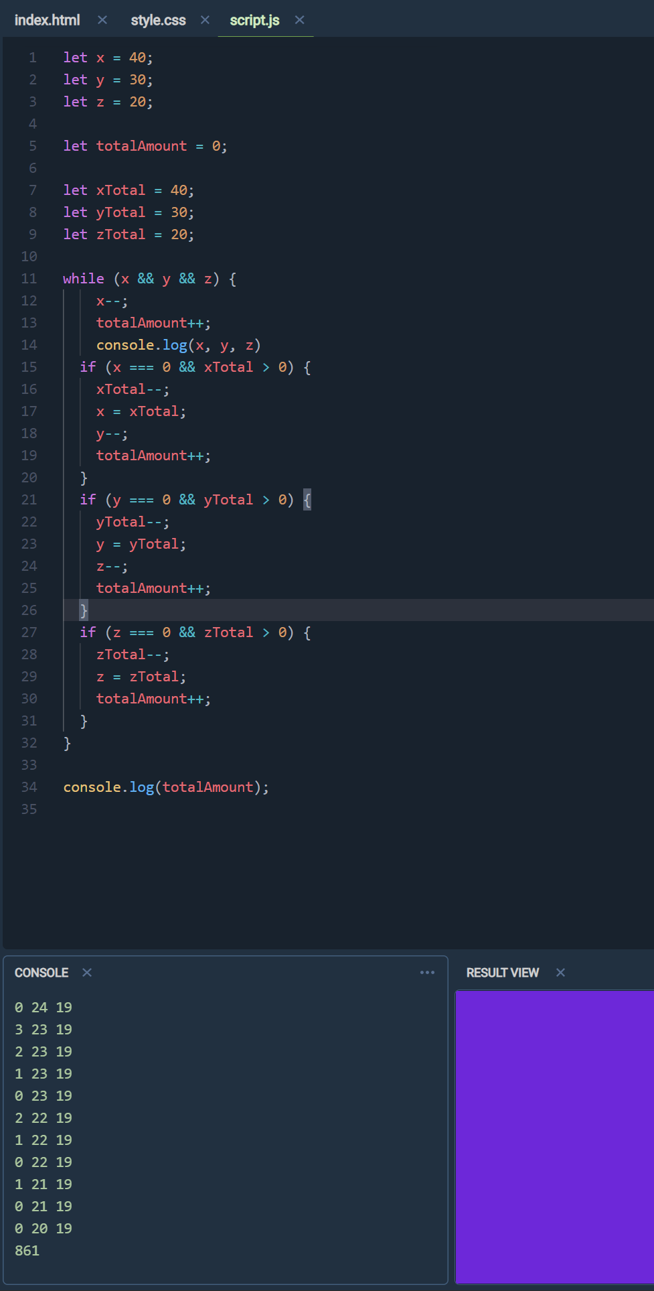
Task: Click 'console.log(x, y, z)' in editor
Action: [x=179, y=345]
